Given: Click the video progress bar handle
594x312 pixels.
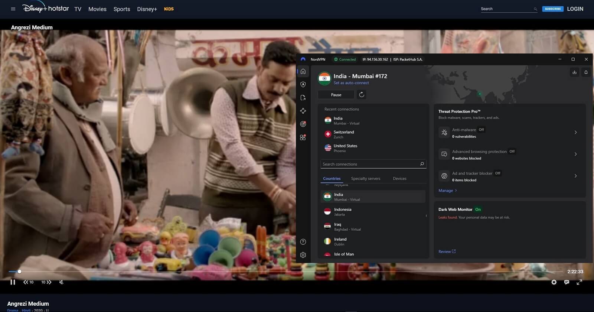Looking at the screenshot, I should point(19,272).
